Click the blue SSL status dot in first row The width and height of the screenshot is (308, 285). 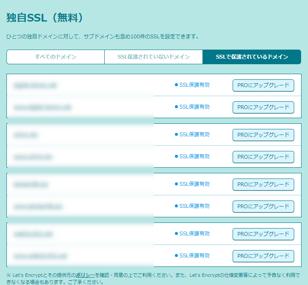[x=176, y=85]
